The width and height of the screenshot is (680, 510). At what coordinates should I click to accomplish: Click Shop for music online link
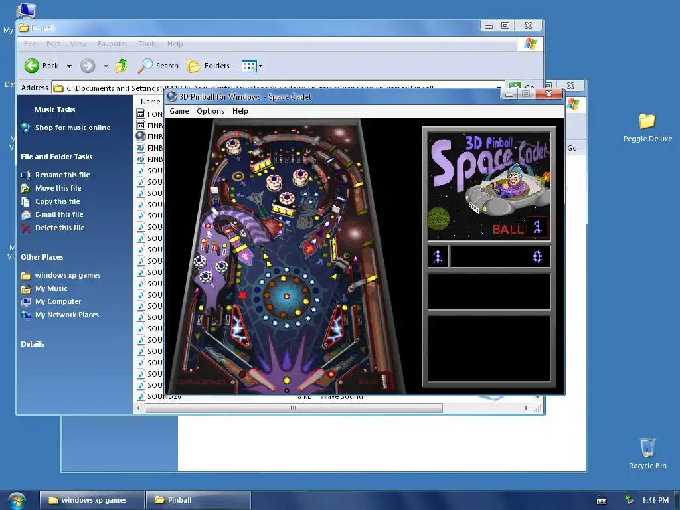click(73, 127)
